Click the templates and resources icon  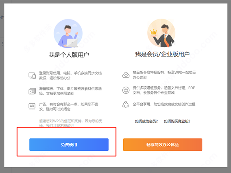(32, 91)
